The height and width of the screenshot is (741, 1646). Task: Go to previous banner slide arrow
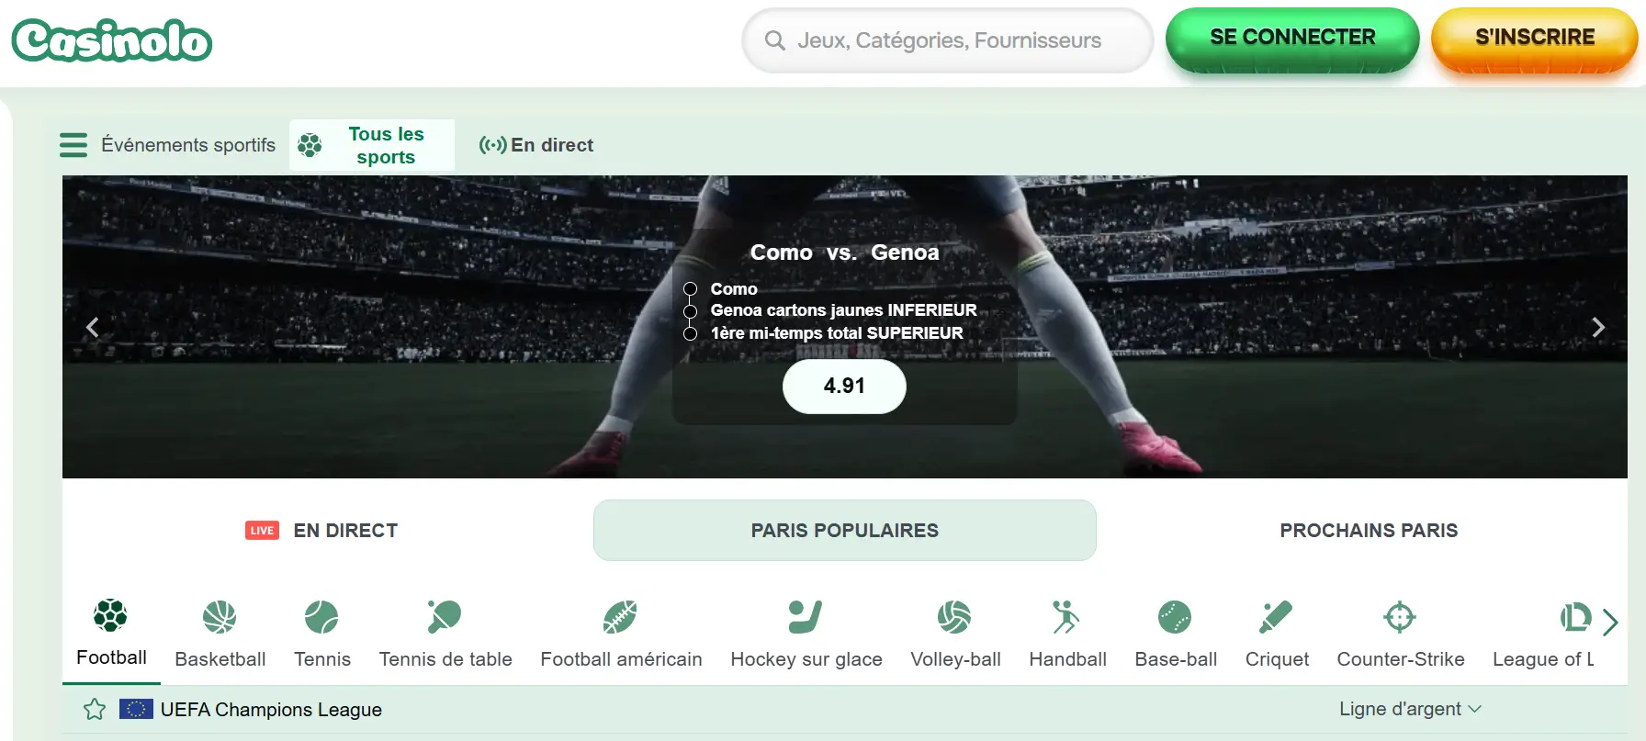(x=92, y=327)
